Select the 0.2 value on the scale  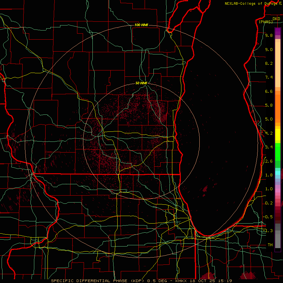click(269, 203)
